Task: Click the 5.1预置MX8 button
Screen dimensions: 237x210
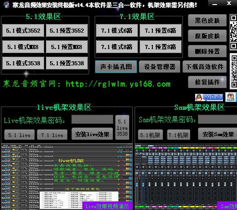Action: tap(67, 47)
